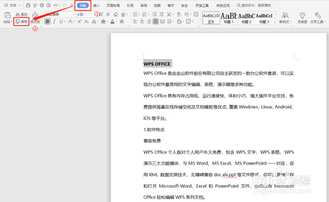The height and width of the screenshot is (202, 329).
Task: Toggle Underline formatting
Action: point(61,22)
